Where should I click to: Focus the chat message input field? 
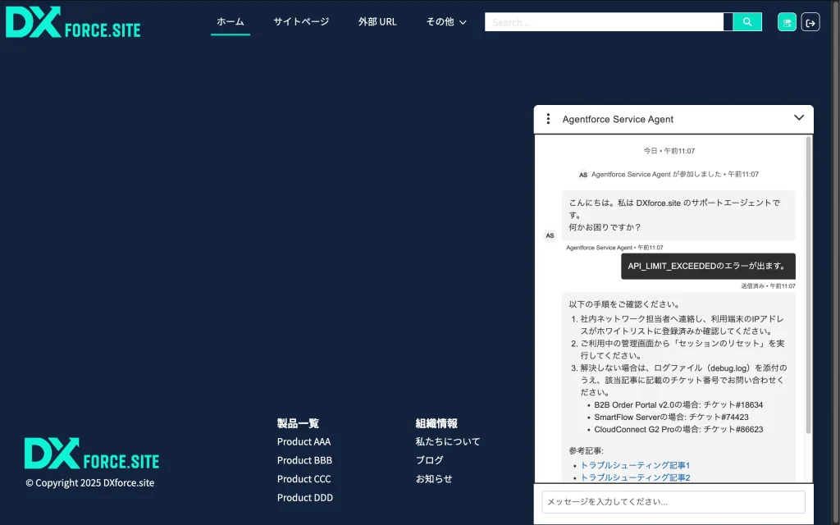(673, 502)
